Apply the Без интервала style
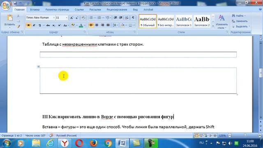Image resolution: width=263 pixels, height=148 pixels. (166, 21)
